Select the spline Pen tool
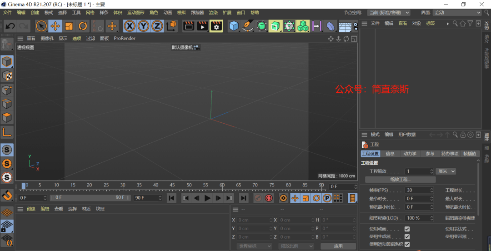491x251 pixels. 248,26
